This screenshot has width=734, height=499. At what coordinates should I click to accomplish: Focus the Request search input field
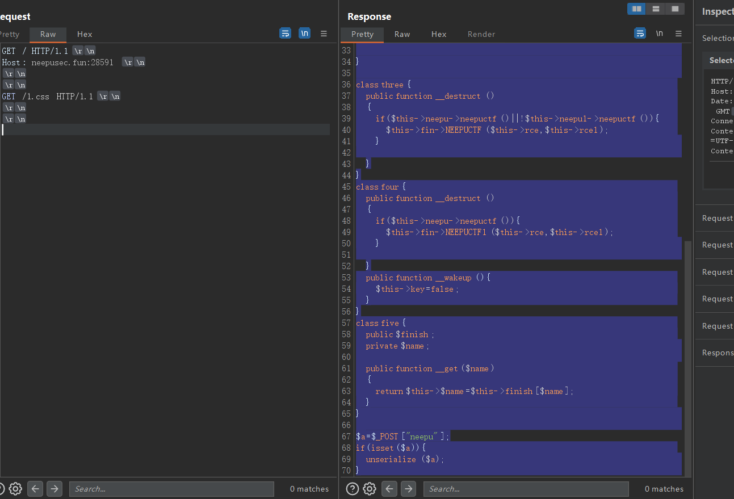171,489
